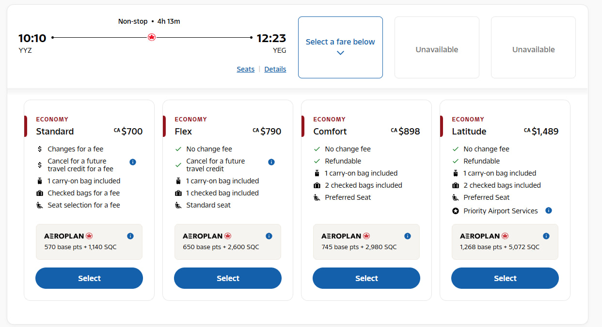
Task: Select the Flex fare for CA $790
Action: coord(228,278)
